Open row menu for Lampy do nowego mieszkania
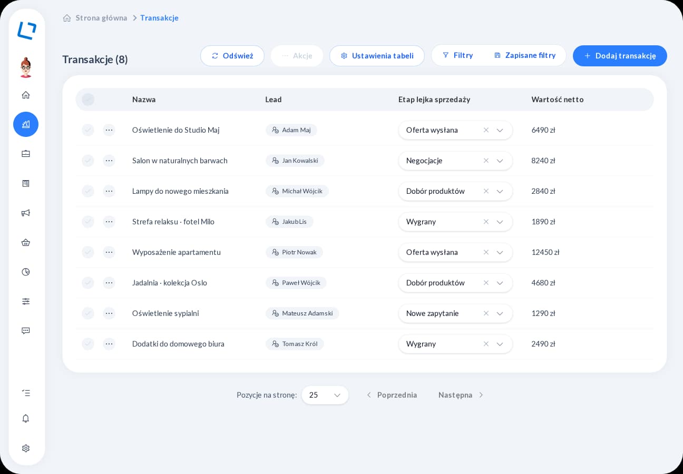Image resolution: width=683 pixels, height=474 pixels. (109, 191)
